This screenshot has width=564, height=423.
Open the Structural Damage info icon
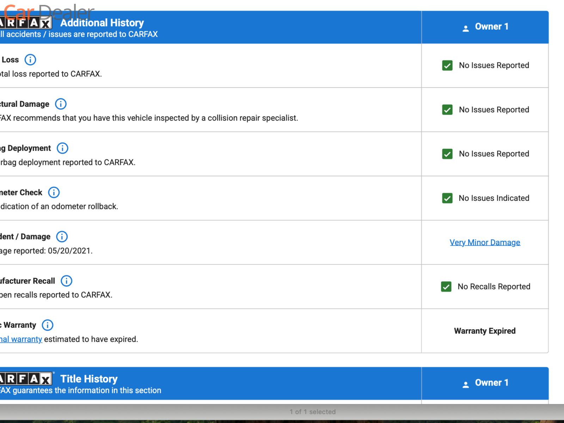coord(61,104)
